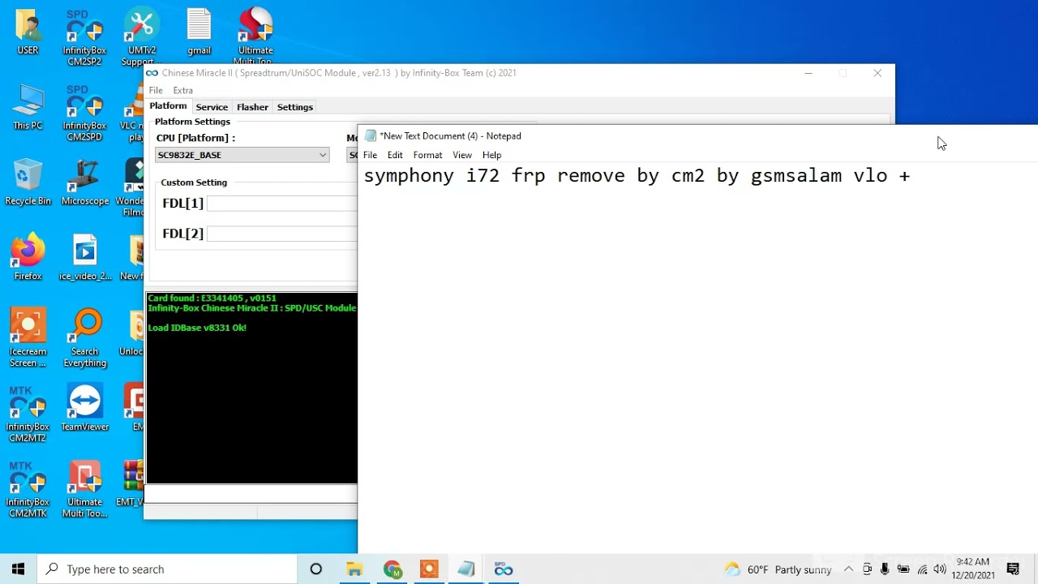Open Notepad View menu
This screenshot has height=584, width=1038.
pyautogui.click(x=462, y=155)
